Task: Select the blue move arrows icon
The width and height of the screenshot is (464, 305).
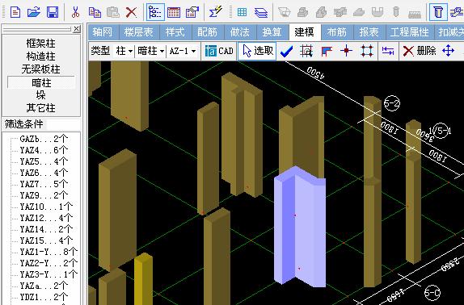Action: [x=448, y=51]
